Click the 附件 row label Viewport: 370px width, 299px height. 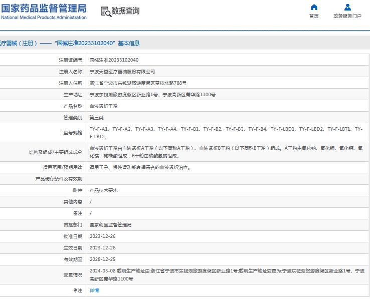78,190
